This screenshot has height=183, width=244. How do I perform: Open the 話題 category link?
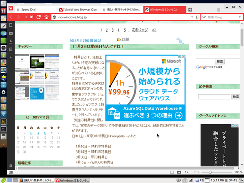coord(125,39)
